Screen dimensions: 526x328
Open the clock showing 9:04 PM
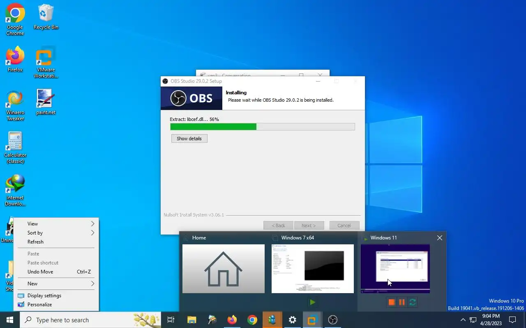(x=490, y=320)
